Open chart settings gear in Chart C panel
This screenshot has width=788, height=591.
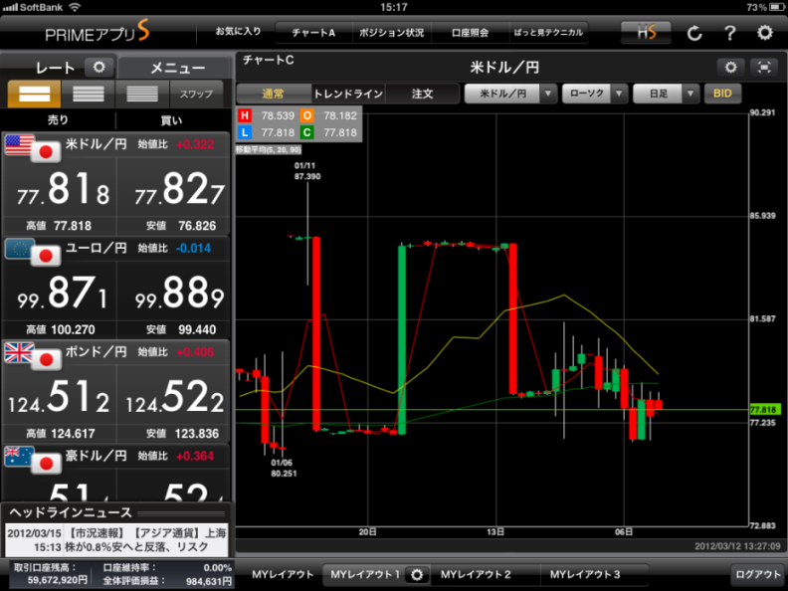[x=731, y=68]
